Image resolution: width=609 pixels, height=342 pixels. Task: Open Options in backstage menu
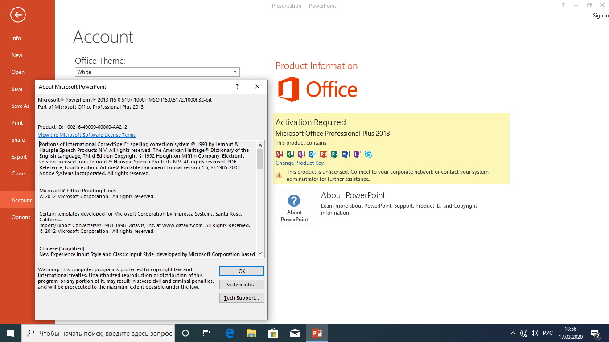(x=18, y=217)
